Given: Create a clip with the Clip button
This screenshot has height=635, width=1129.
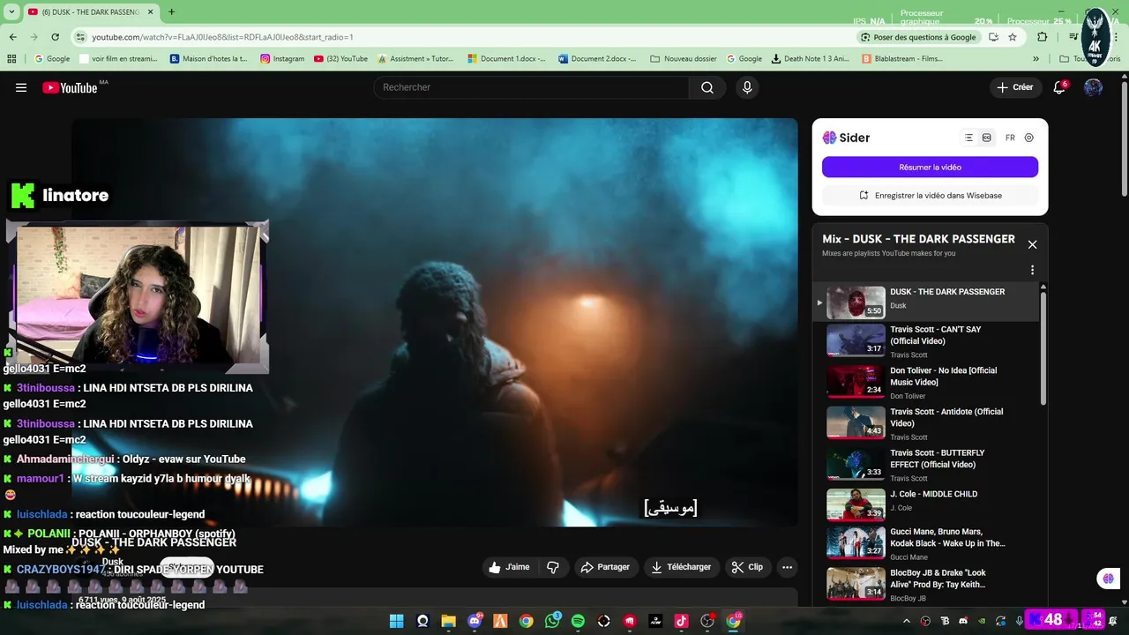Looking at the screenshot, I should click(748, 567).
